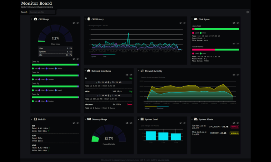Open the settings menu icon at top right
Image resolution: width=271 pixels, height=162 pixels.
click(248, 12)
